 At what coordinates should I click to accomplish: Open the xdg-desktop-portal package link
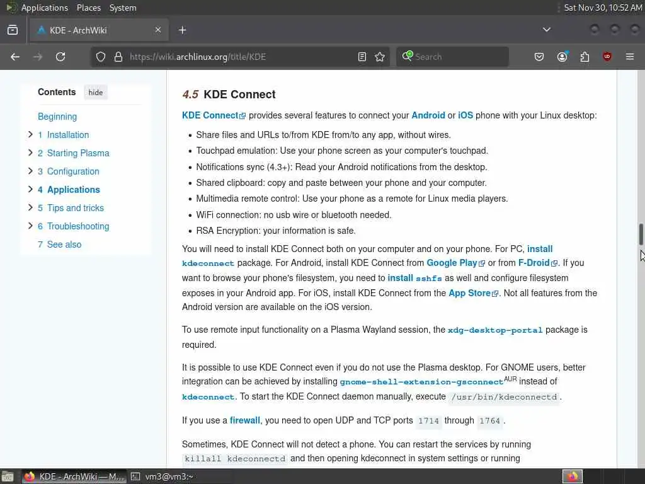[495, 330]
